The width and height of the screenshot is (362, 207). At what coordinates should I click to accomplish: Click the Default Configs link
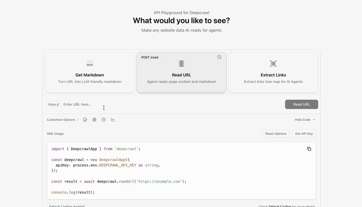pos(280,206)
